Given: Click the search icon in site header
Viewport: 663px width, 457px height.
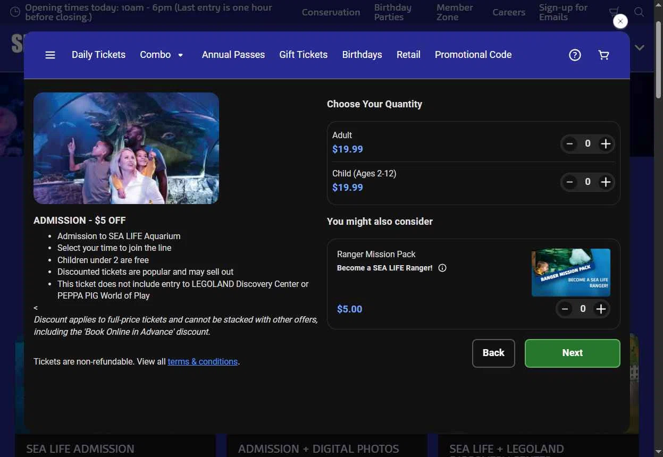Looking at the screenshot, I should pyautogui.click(x=639, y=12).
